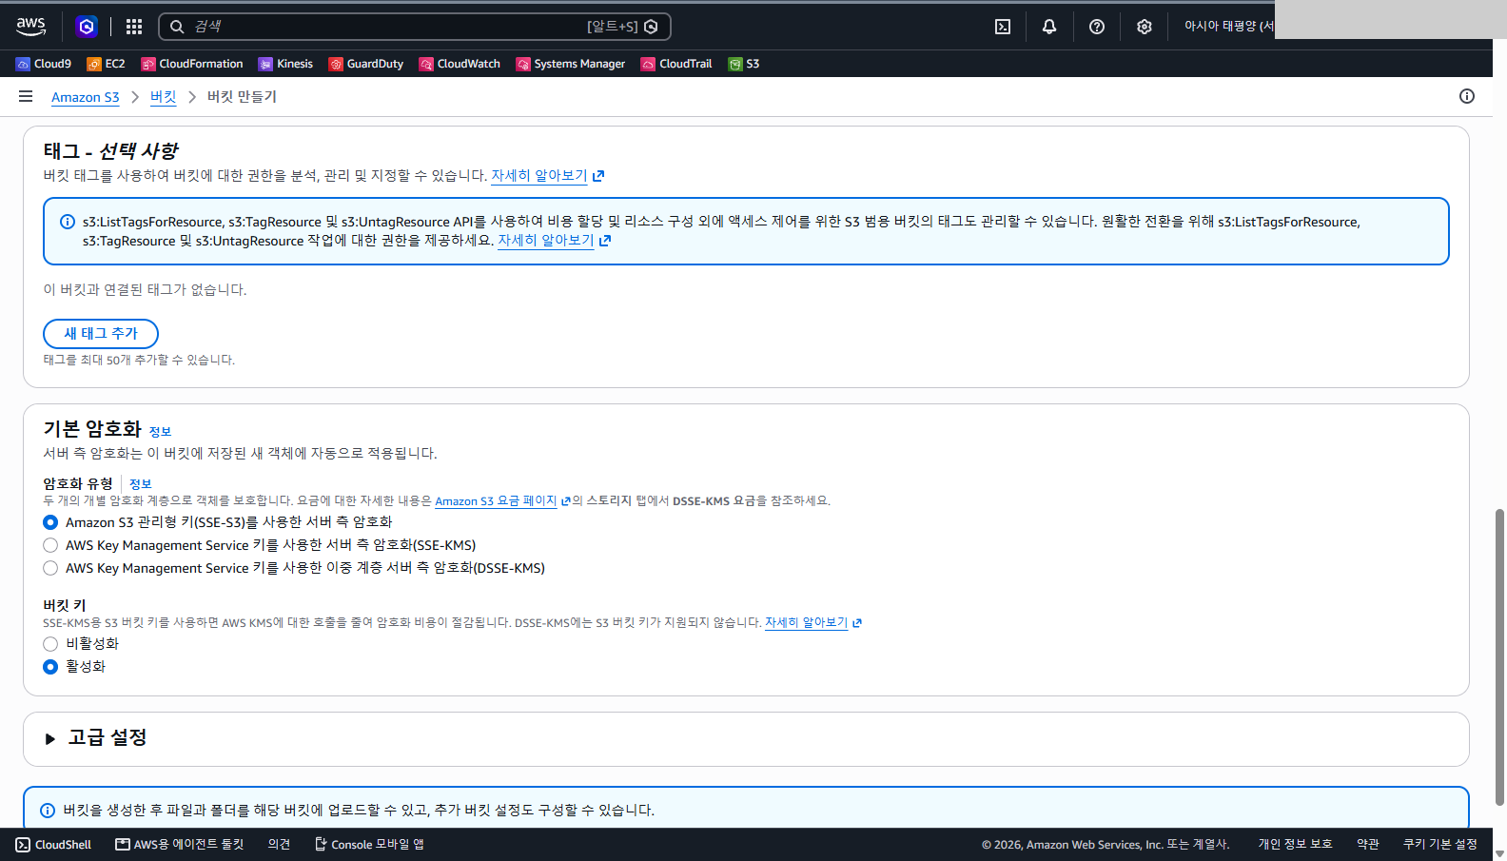Open the Amazon Q icon in header
Viewport: 1507px width, 861px height.
pyautogui.click(x=87, y=27)
